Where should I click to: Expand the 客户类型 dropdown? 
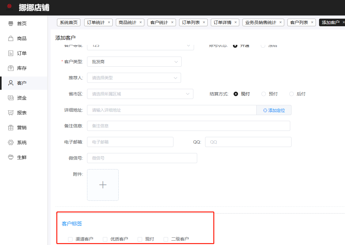point(134,62)
